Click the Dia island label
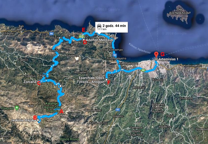 point(179,9)
